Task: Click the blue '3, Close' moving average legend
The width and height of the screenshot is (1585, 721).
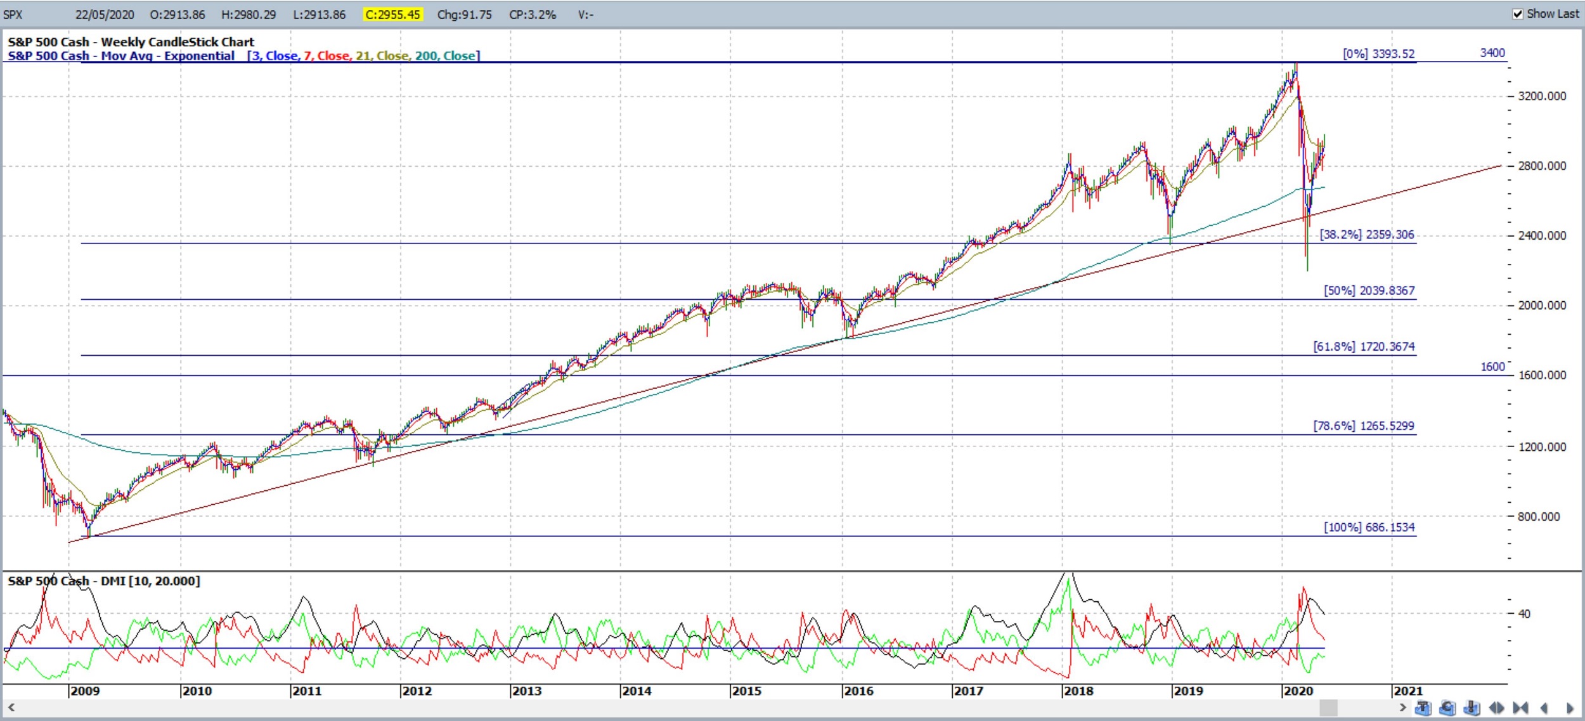Action: point(275,56)
